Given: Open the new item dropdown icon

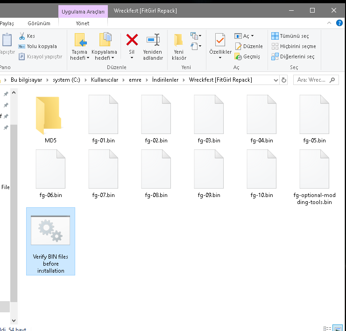Looking at the screenshot, I should pyautogui.click(x=196, y=36).
